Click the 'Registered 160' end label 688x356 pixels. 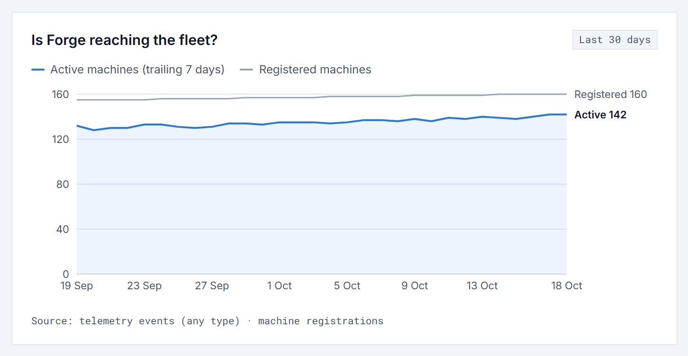610,94
